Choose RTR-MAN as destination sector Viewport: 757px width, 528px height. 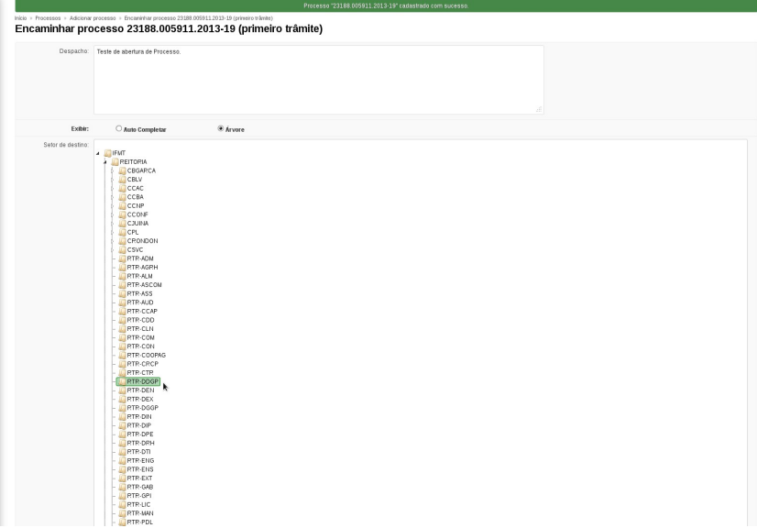tap(140, 513)
